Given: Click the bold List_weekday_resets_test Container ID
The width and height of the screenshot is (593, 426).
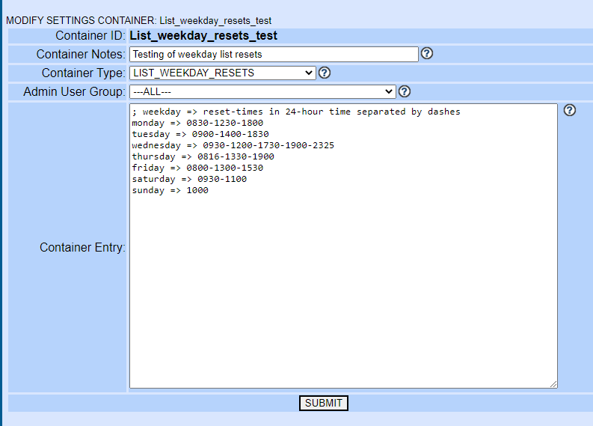Looking at the screenshot, I should [x=203, y=36].
